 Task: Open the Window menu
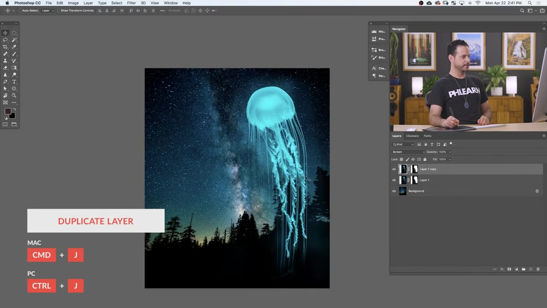point(170,3)
